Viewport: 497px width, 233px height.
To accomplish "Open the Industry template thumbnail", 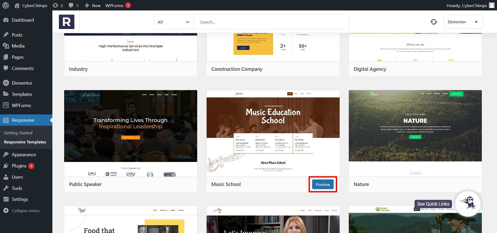I will pos(131,47).
